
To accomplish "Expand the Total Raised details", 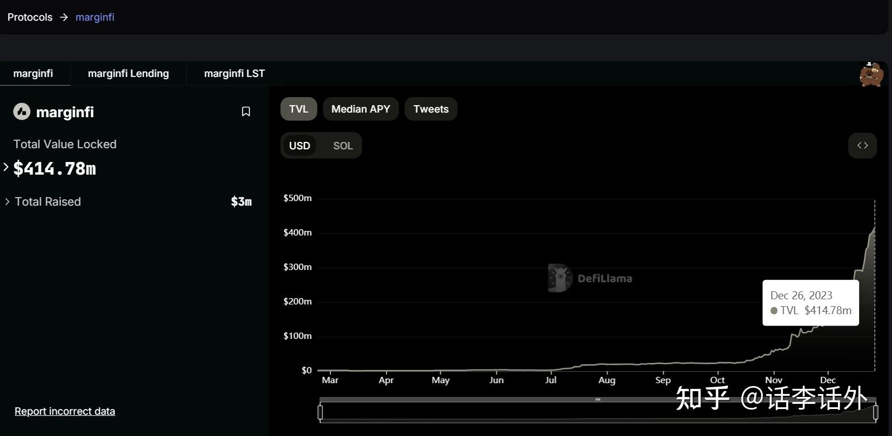I will coord(7,202).
